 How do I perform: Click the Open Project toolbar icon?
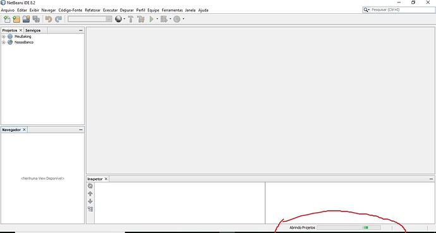coord(26,19)
